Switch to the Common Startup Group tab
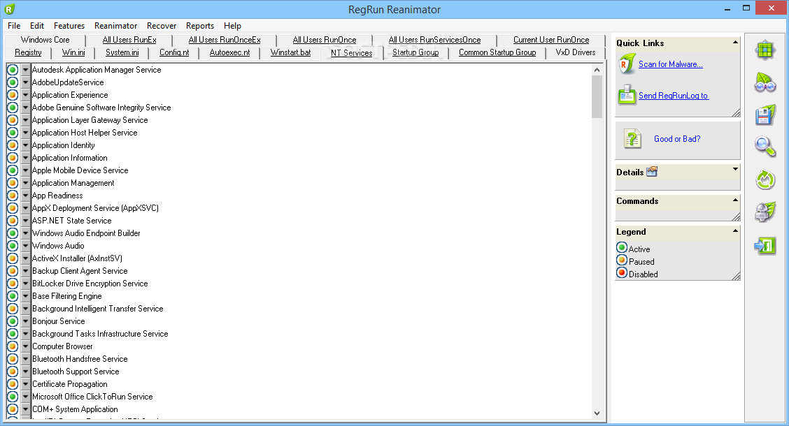This screenshot has width=789, height=426. (x=497, y=52)
